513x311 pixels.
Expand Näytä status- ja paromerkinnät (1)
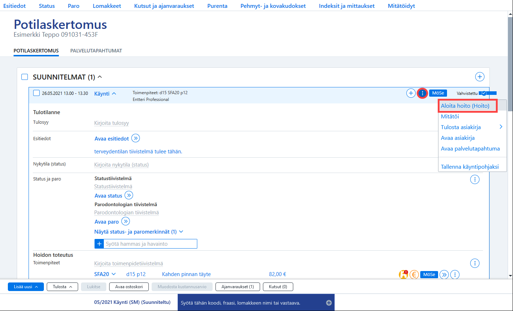pyautogui.click(x=139, y=231)
